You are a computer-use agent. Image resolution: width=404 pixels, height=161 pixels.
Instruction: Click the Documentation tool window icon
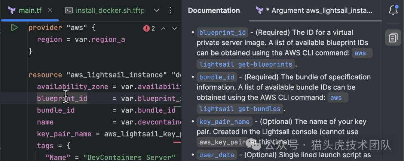click(x=393, y=37)
